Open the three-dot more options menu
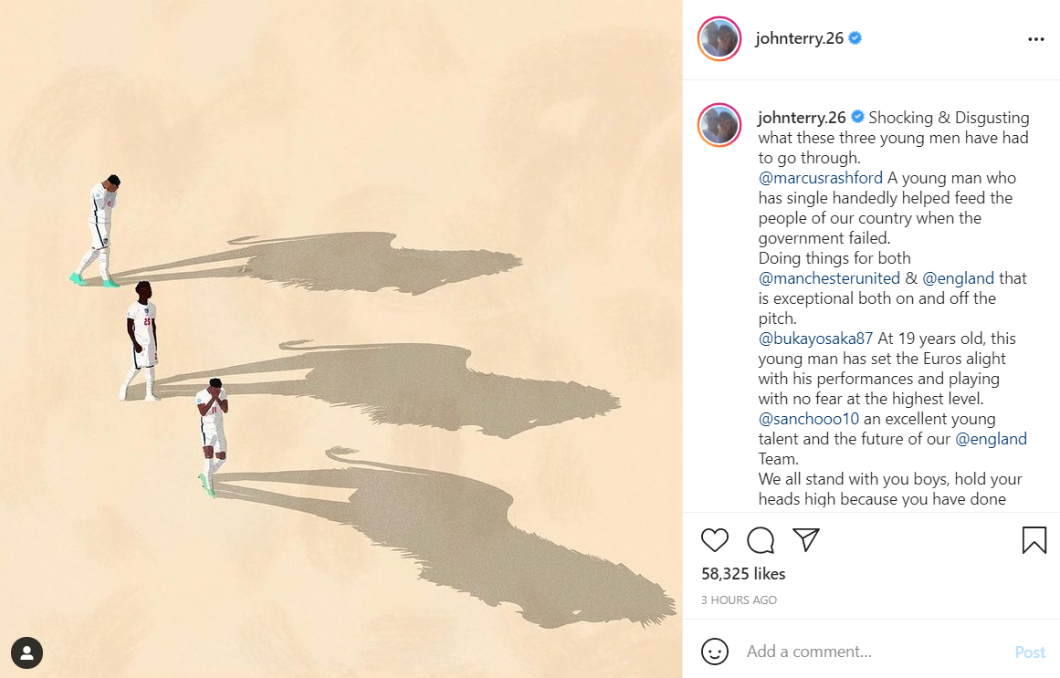The height and width of the screenshot is (678, 1060). point(1035,39)
